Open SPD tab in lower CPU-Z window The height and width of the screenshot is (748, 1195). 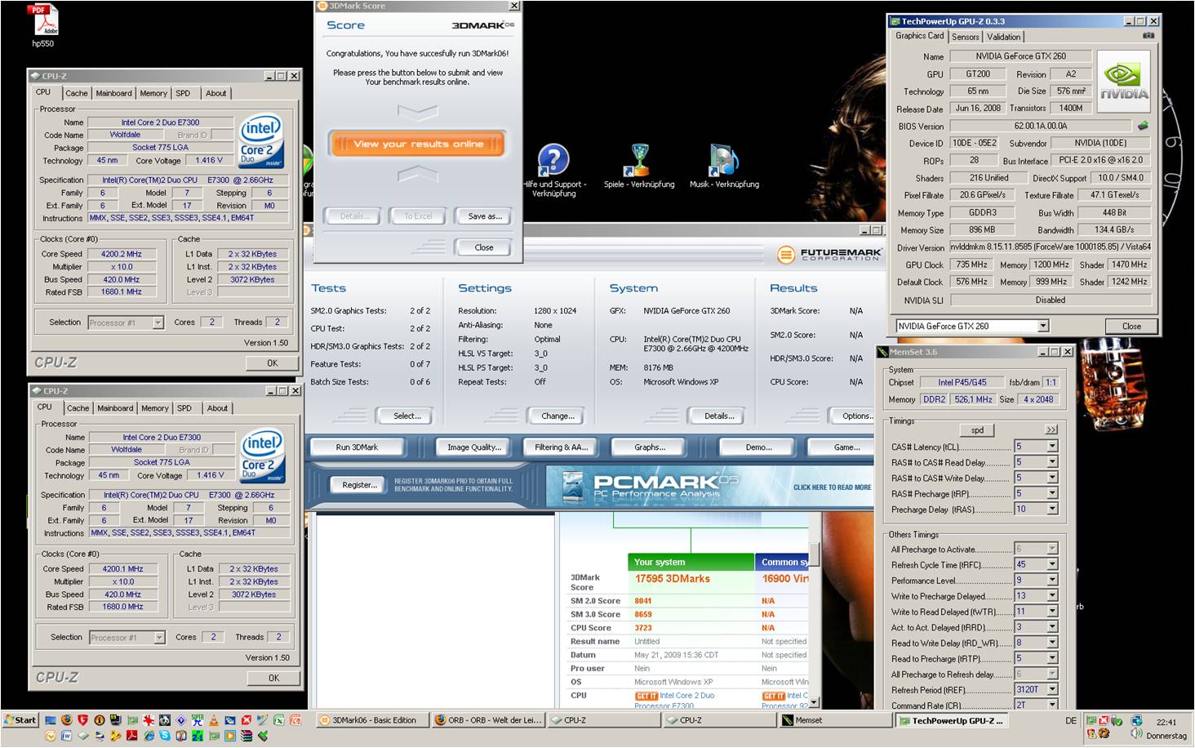tap(184, 408)
